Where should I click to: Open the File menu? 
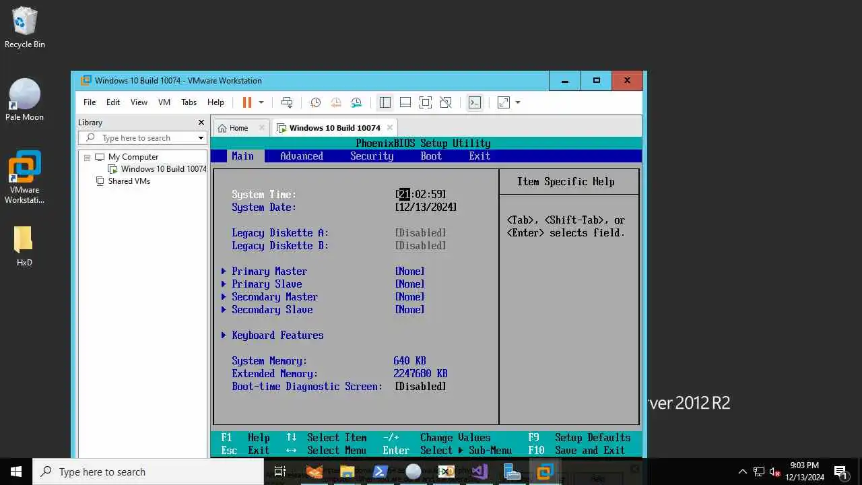point(90,102)
